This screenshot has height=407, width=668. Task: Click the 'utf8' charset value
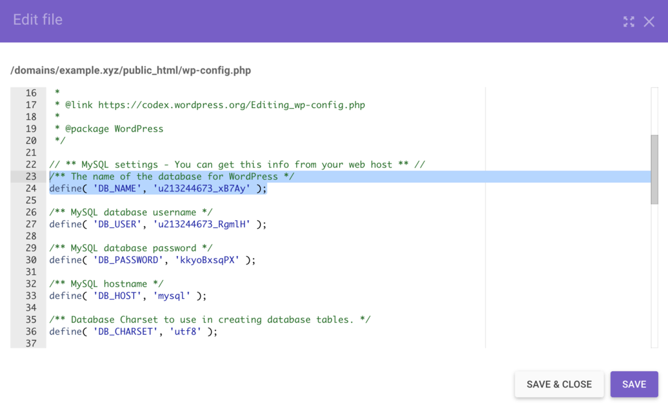(x=185, y=331)
